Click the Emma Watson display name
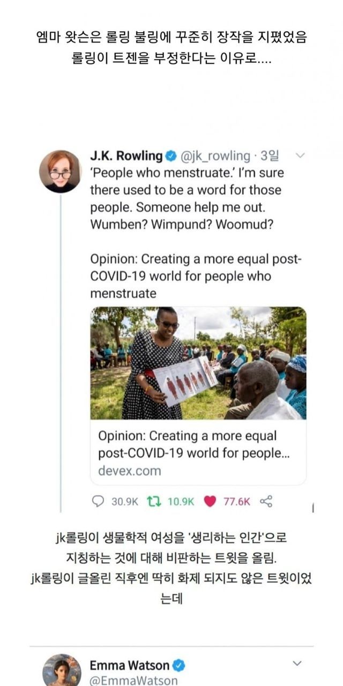 pyautogui.click(x=129, y=666)
